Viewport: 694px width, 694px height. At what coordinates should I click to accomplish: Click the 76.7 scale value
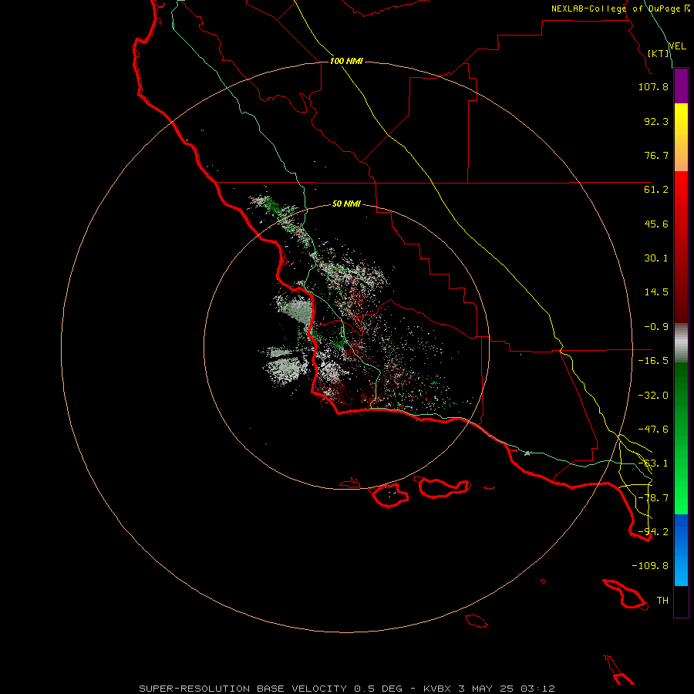tap(656, 155)
